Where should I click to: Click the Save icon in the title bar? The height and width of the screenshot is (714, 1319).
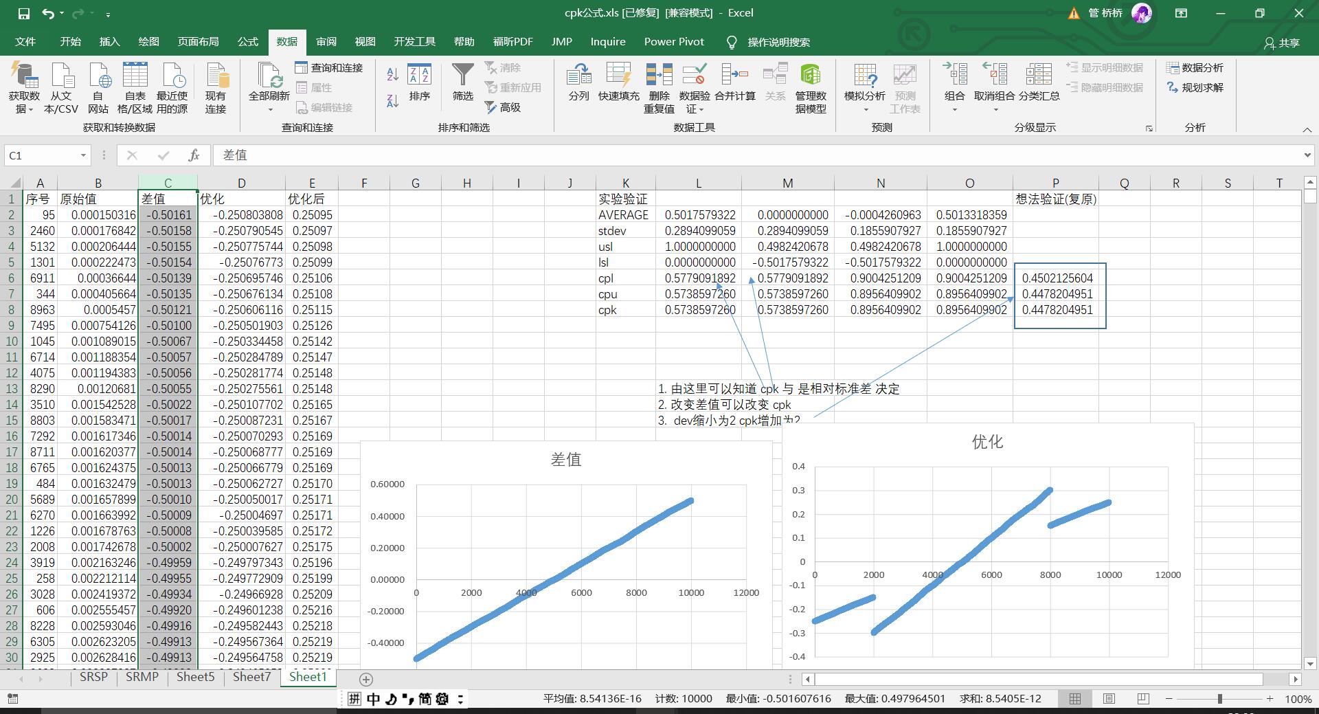pyautogui.click(x=24, y=14)
